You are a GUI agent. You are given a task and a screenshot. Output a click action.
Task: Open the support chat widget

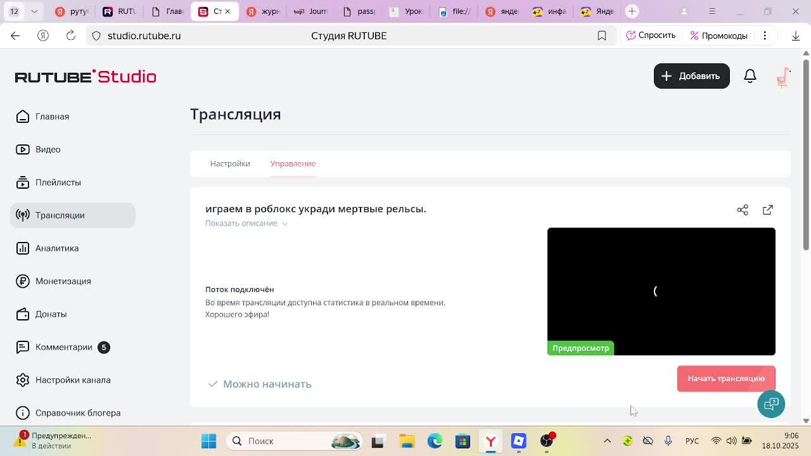(x=771, y=404)
